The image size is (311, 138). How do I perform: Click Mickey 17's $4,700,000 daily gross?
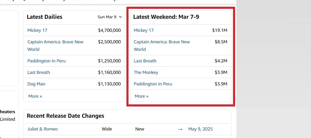click(109, 30)
